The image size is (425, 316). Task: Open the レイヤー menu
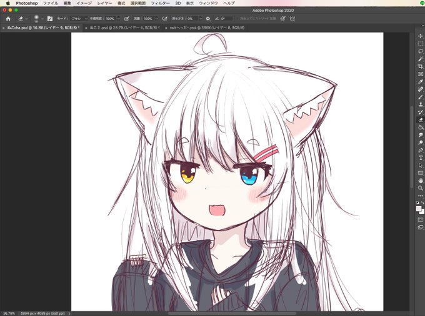coord(104,3)
